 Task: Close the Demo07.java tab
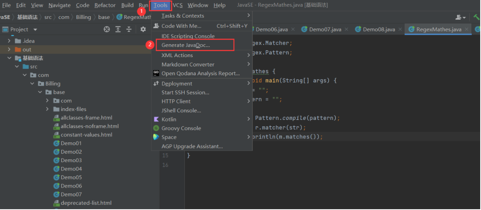click(x=346, y=29)
